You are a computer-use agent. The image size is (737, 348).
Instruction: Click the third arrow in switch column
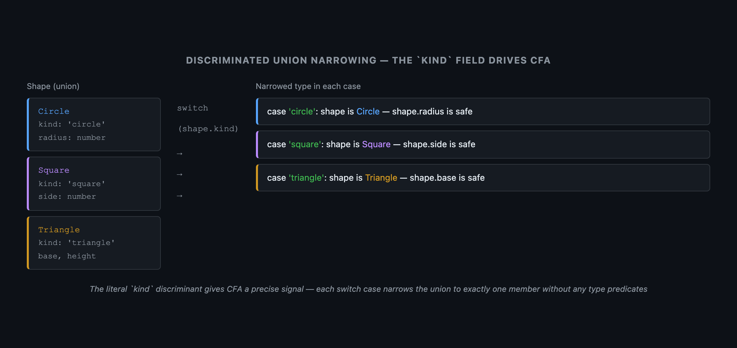[x=180, y=196]
